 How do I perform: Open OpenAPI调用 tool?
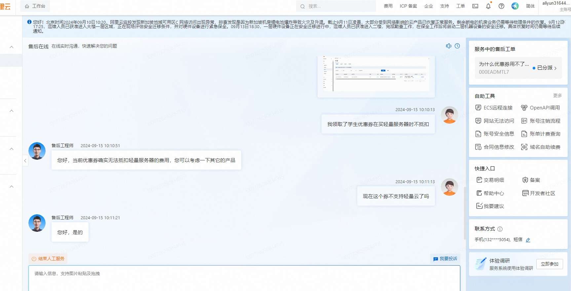541,108
